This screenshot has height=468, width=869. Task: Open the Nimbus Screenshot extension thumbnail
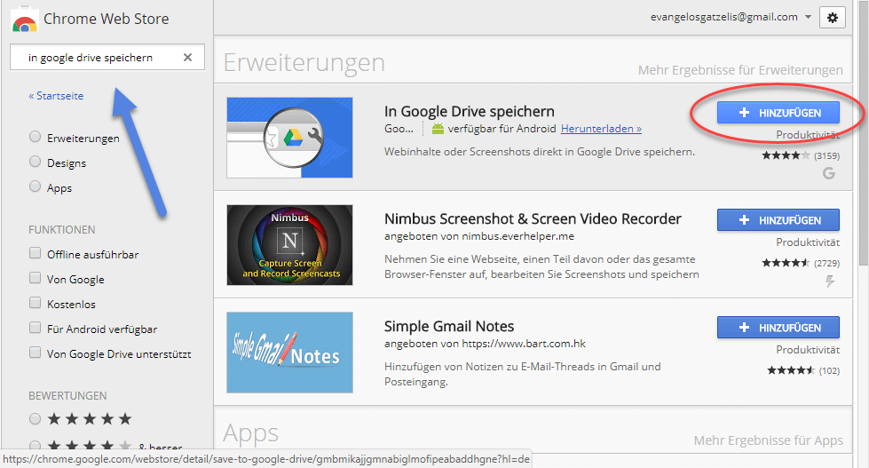tap(289, 245)
